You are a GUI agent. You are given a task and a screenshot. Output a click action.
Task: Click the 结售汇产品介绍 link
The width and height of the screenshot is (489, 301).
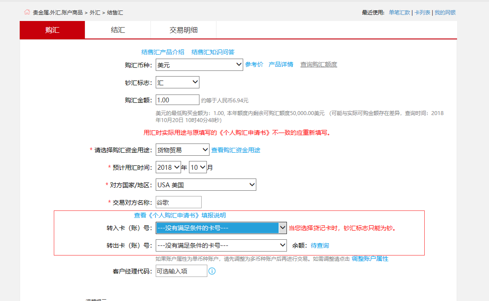click(x=163, y=52)
